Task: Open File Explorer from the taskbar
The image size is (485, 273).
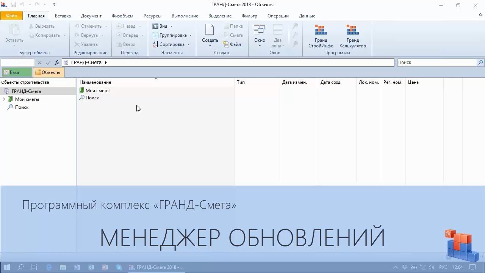Action: point(63,267)
